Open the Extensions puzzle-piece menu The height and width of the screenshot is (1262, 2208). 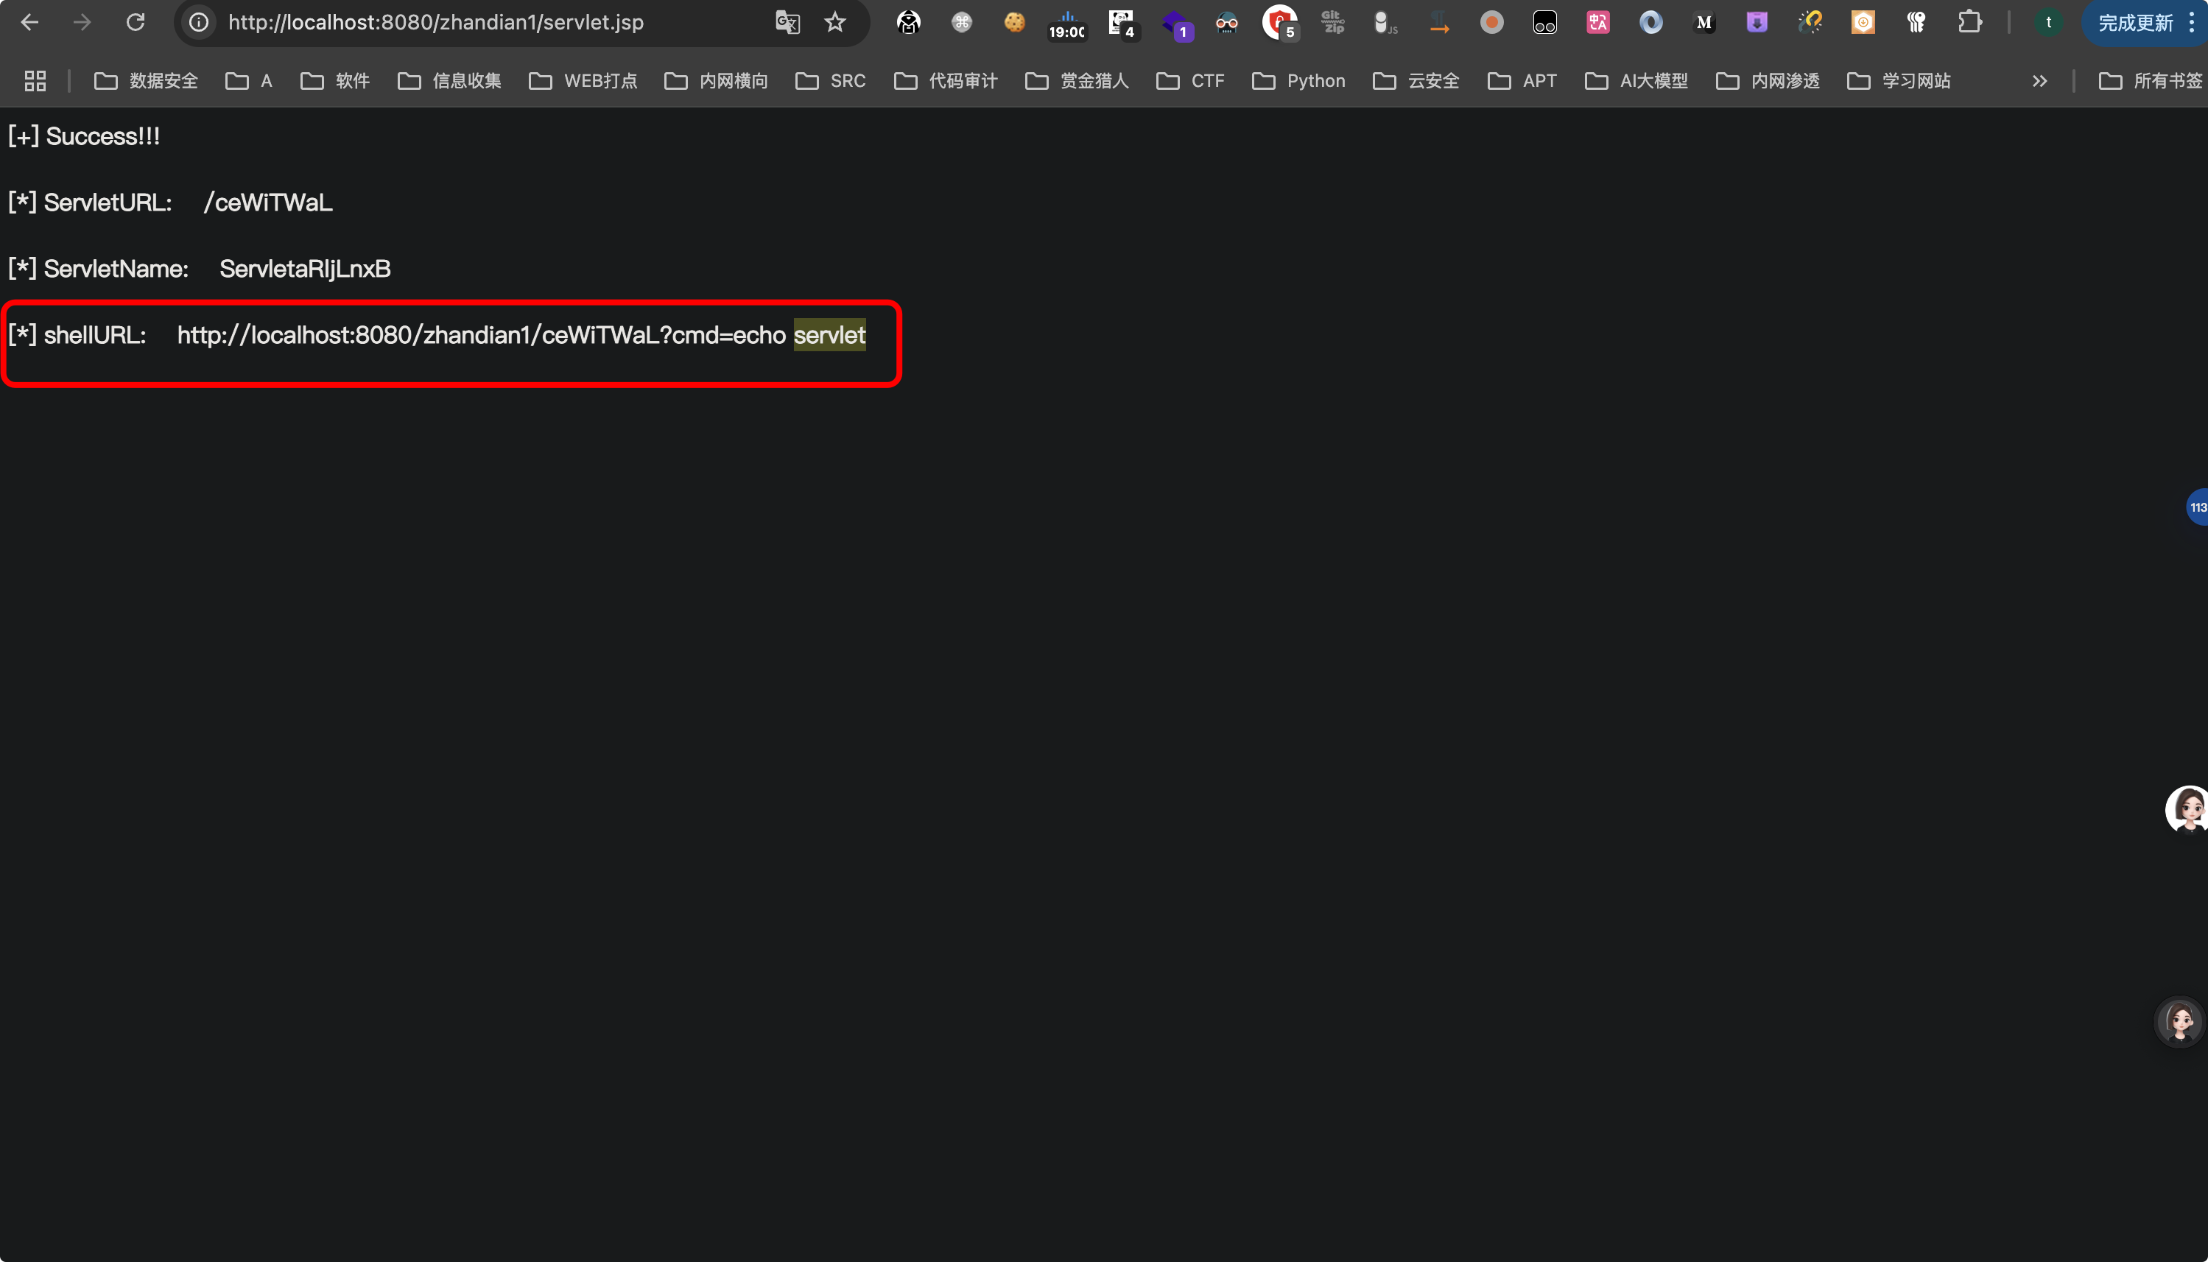[1969, 23]
